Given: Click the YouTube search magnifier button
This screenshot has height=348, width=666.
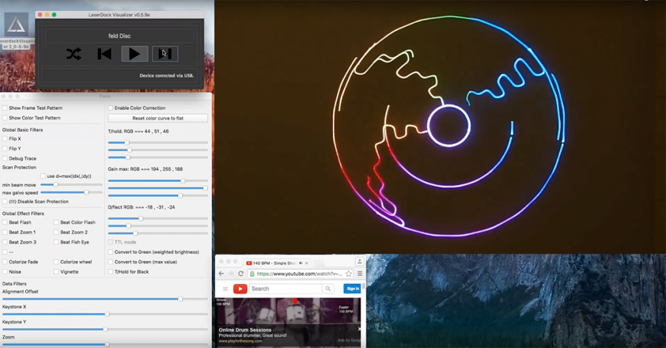Looking at the screenshot, I should pyautogui.click(x=328, y=289).
